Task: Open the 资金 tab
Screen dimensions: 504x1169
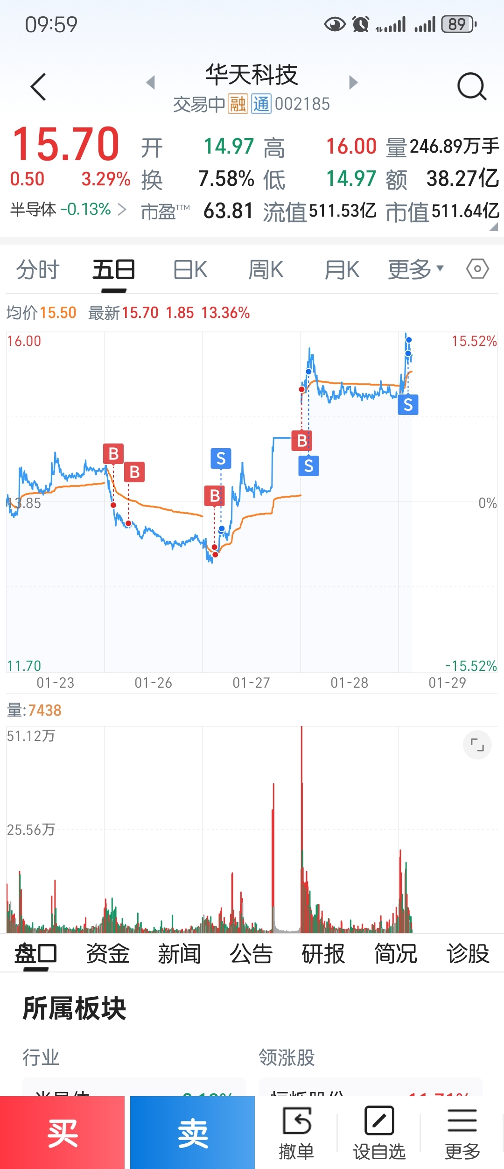Action: click(x=108, y=953)
